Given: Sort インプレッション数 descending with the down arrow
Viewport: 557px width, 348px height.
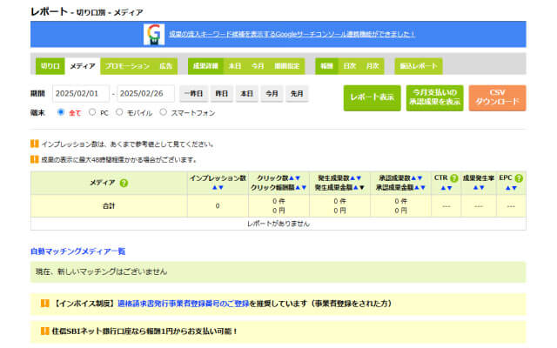Looking at the screenshot, I should [x=221, y=188].
